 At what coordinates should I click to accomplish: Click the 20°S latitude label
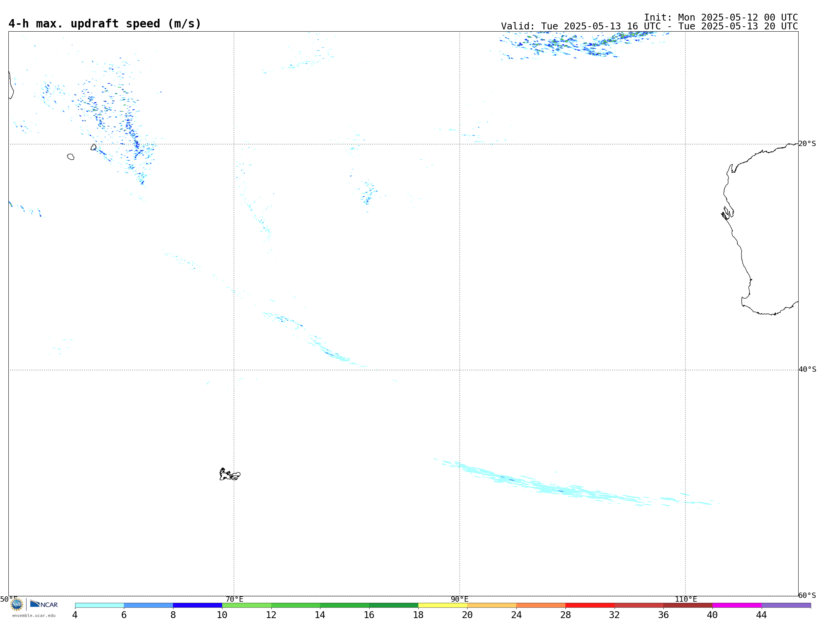[807, 144]
